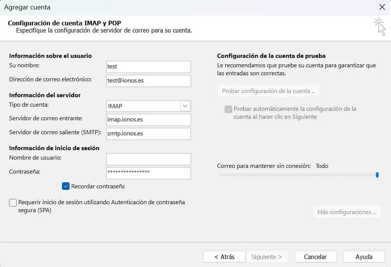Click Cancelar to abort account setup
Image resolution: width=391 pixels, height=267 pixels.
tap(315, 256)
